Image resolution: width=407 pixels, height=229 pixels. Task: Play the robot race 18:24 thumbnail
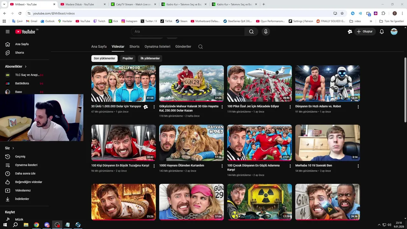pos(328,84)
